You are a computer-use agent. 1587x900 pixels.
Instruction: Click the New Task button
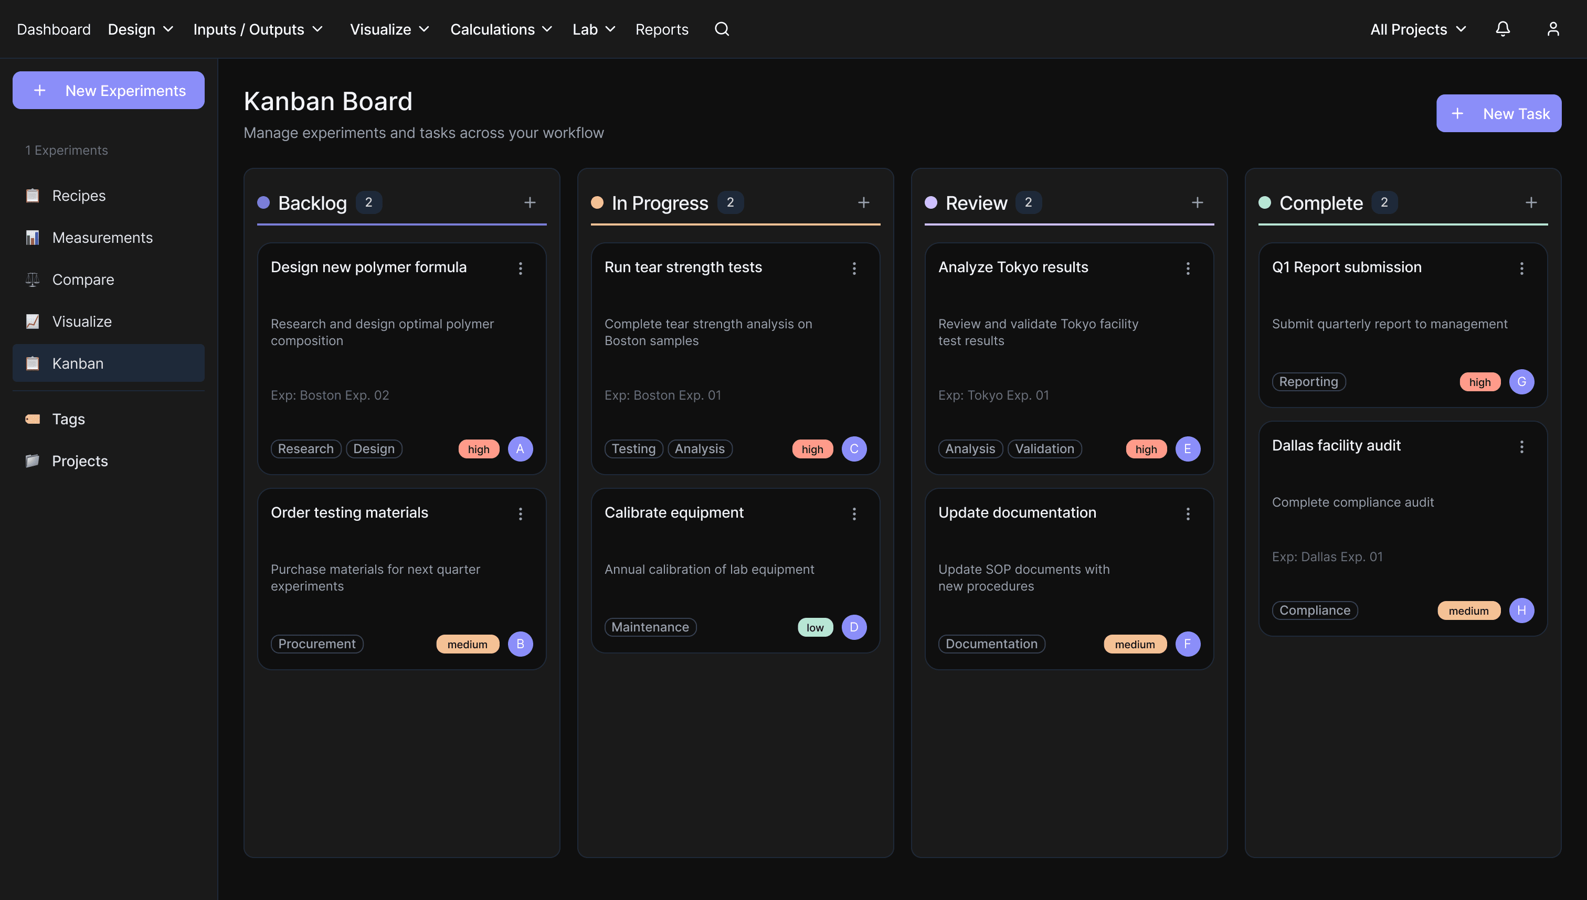(x=1498, y=113)
